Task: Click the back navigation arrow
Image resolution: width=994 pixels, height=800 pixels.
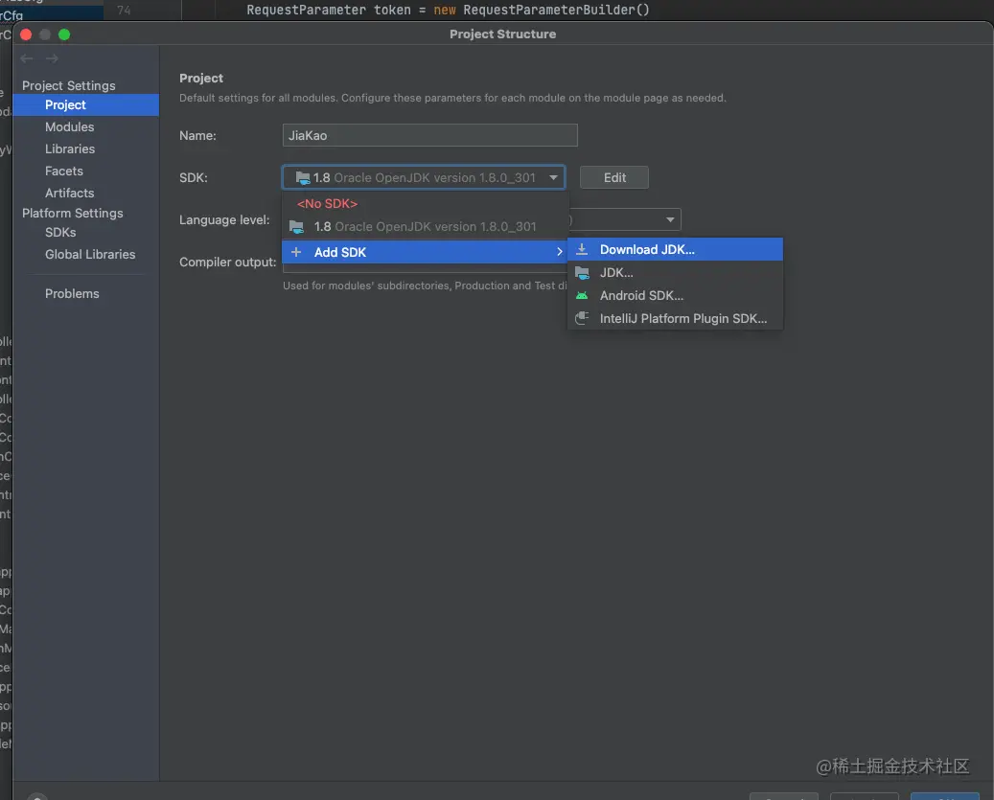Action: point(27,58)
